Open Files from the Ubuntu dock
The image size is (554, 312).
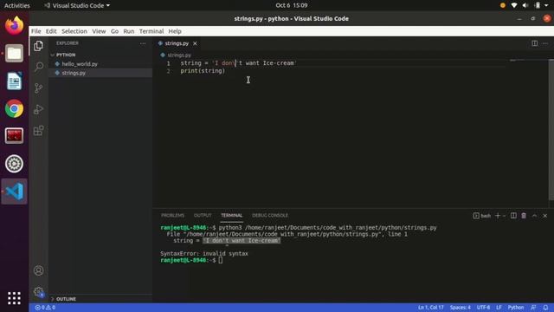(14, 54)
